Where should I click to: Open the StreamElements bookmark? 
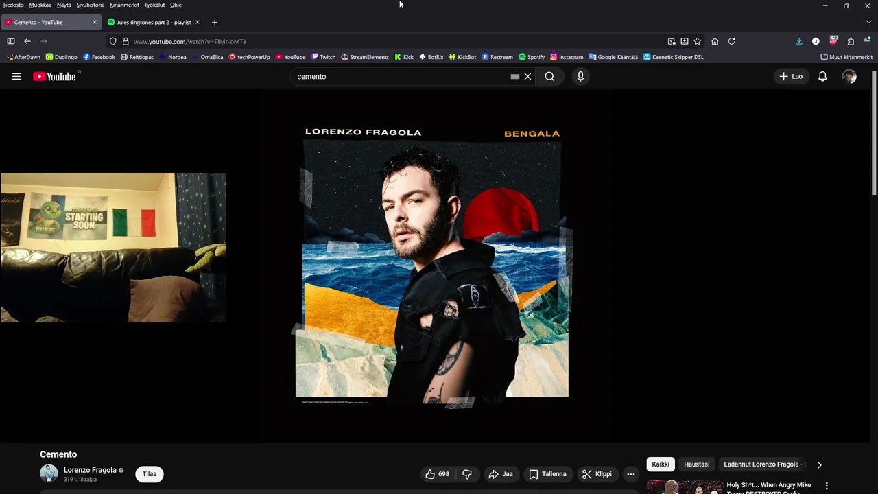tap(365, 57)
